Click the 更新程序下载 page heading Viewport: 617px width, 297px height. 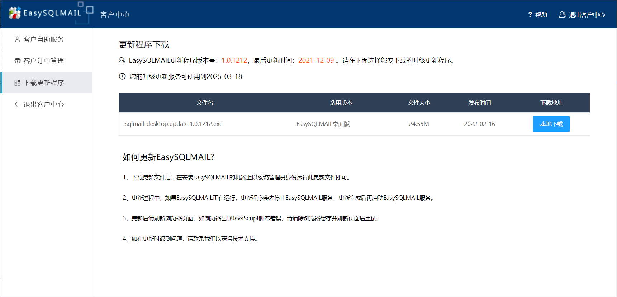[144, 44]
